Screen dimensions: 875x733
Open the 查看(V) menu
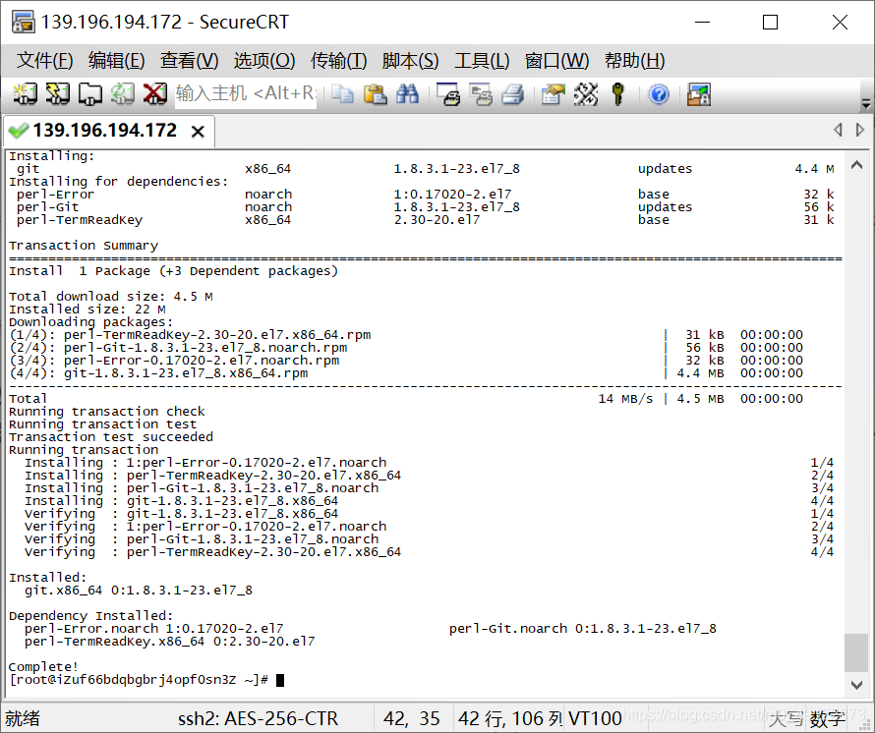point(189,60)
